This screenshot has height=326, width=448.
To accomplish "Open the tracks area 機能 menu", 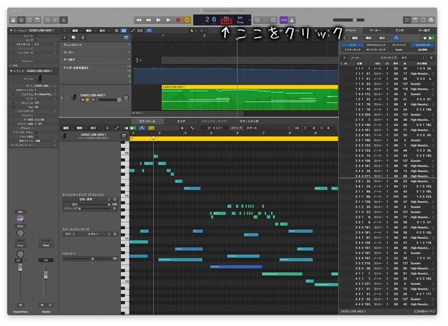I will 90,31.
